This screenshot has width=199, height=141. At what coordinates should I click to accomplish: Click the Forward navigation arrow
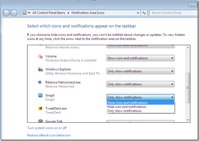pyautogui.click(x=14, y=13)
